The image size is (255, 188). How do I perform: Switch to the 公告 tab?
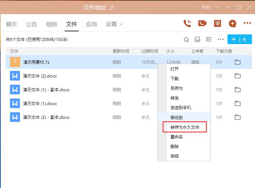(32, 24)
